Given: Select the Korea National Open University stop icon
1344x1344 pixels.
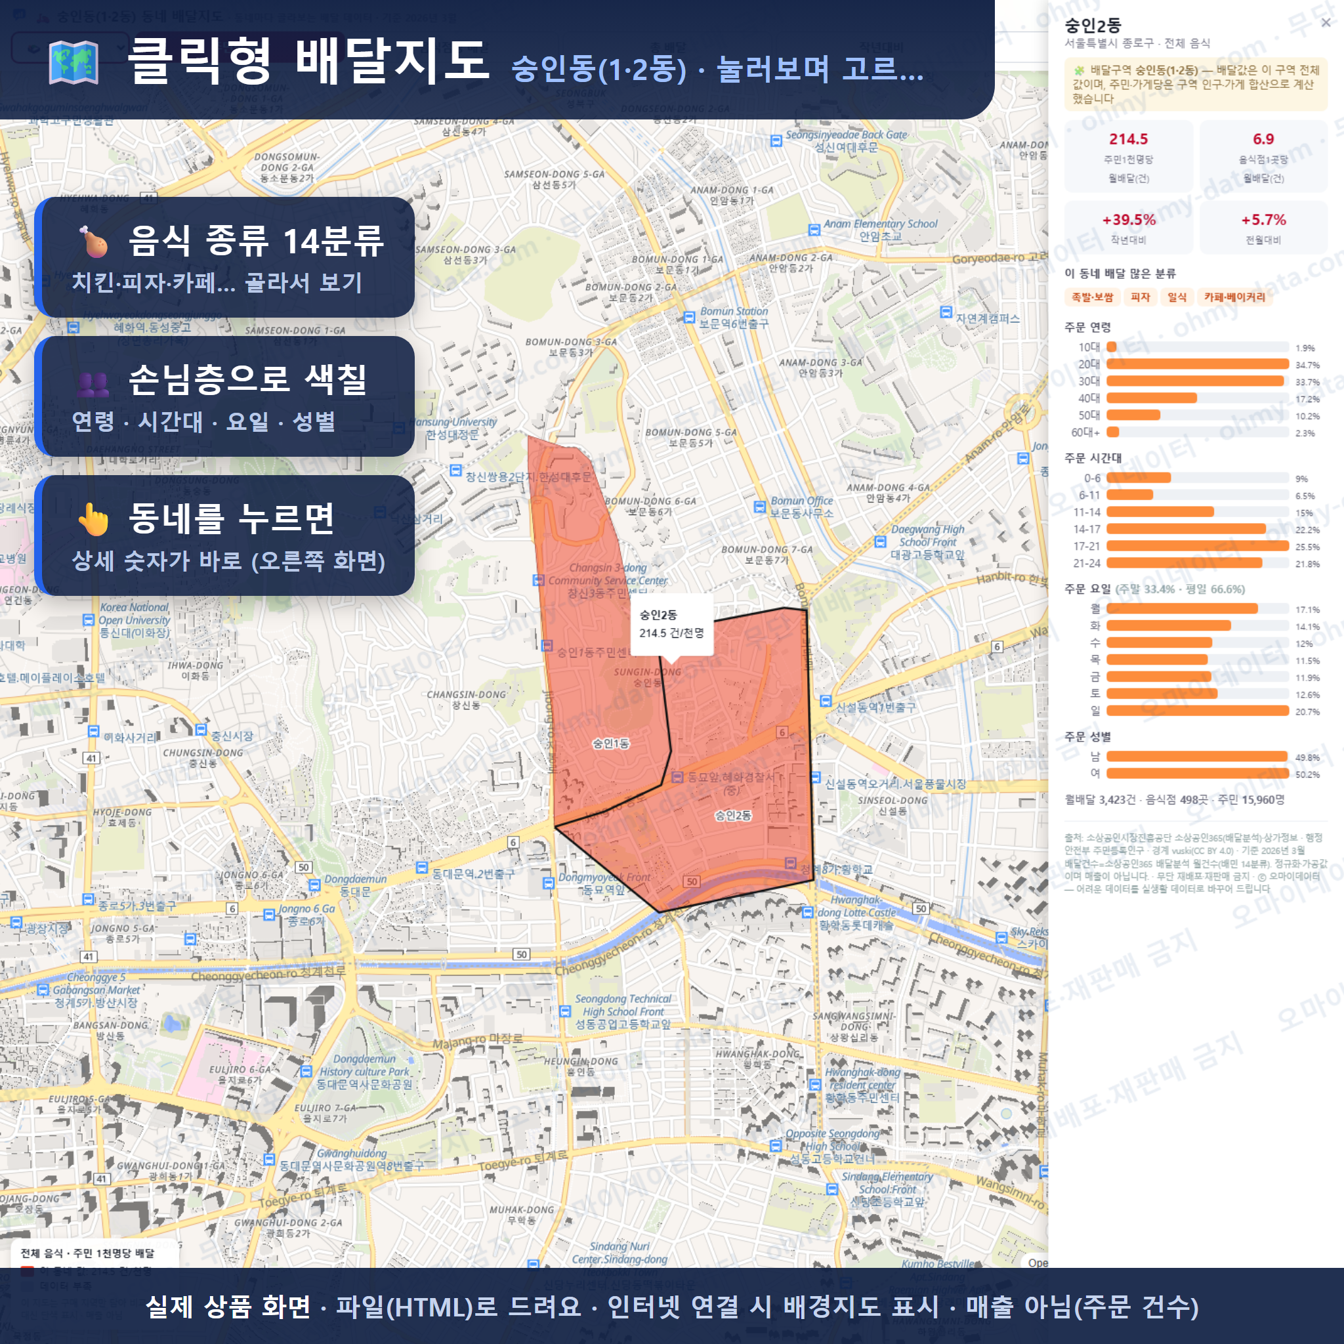Looking at the screenshot, I should [x=89, y=619].
